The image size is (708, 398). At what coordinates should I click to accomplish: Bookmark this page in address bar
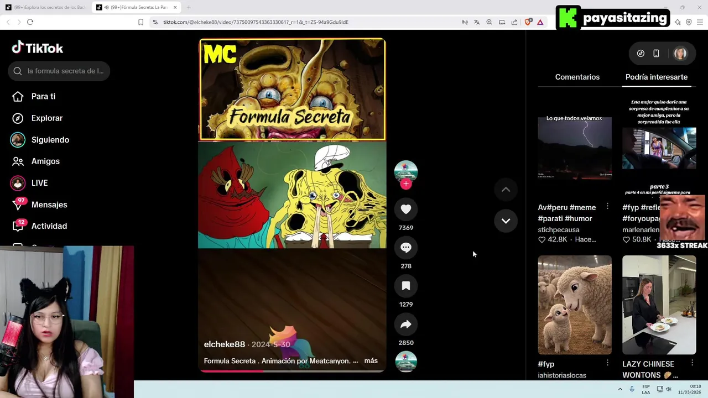click(140, 22)
